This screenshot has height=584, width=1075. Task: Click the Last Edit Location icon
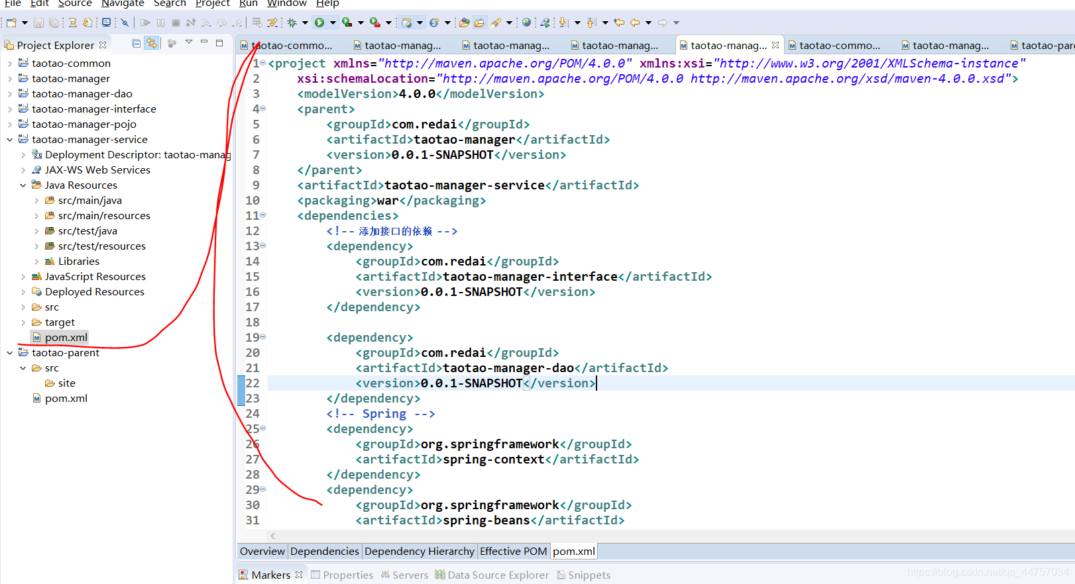(x=619, y=23)
